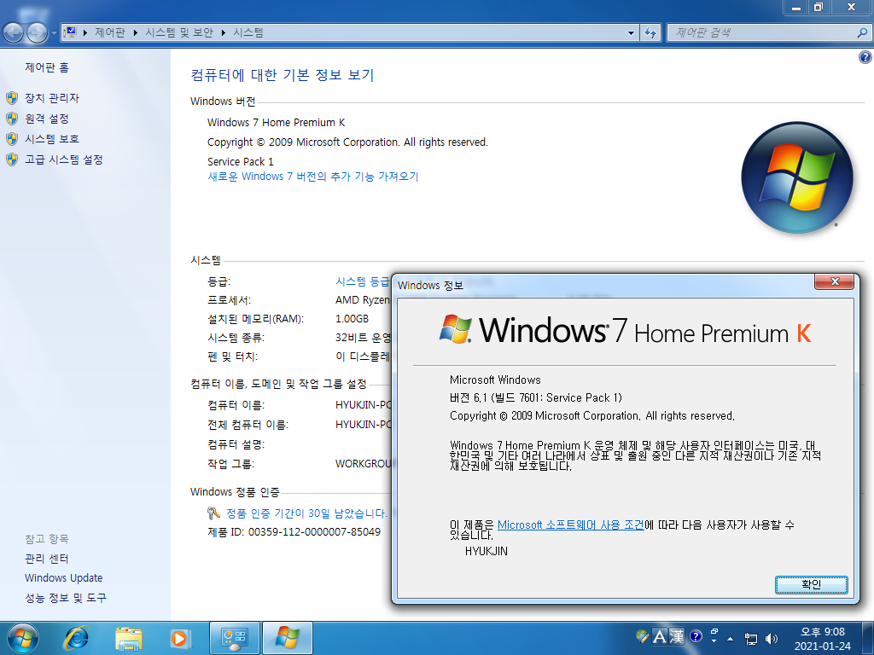The width and height of the screenshot is (874, 655).
Task: Click language bar help question icon
Action: pos(696,636)
